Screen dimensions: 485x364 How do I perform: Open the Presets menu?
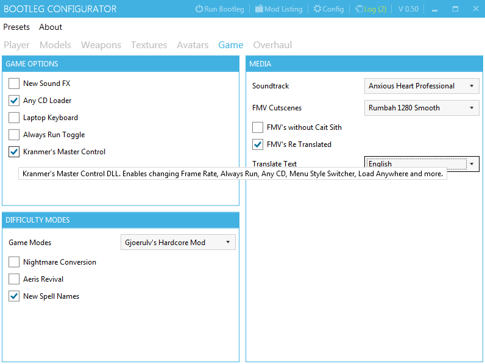(x=16, y=27)
